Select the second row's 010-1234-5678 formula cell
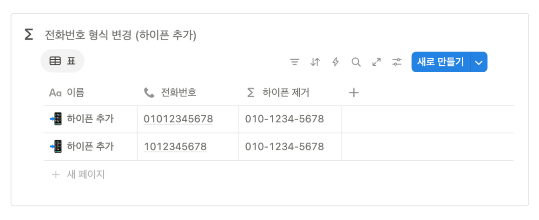 [x=290, y=147]
